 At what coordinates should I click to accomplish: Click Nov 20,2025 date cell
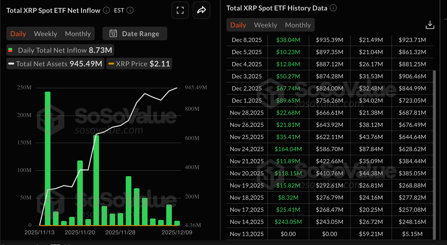[x=247, y=173]
